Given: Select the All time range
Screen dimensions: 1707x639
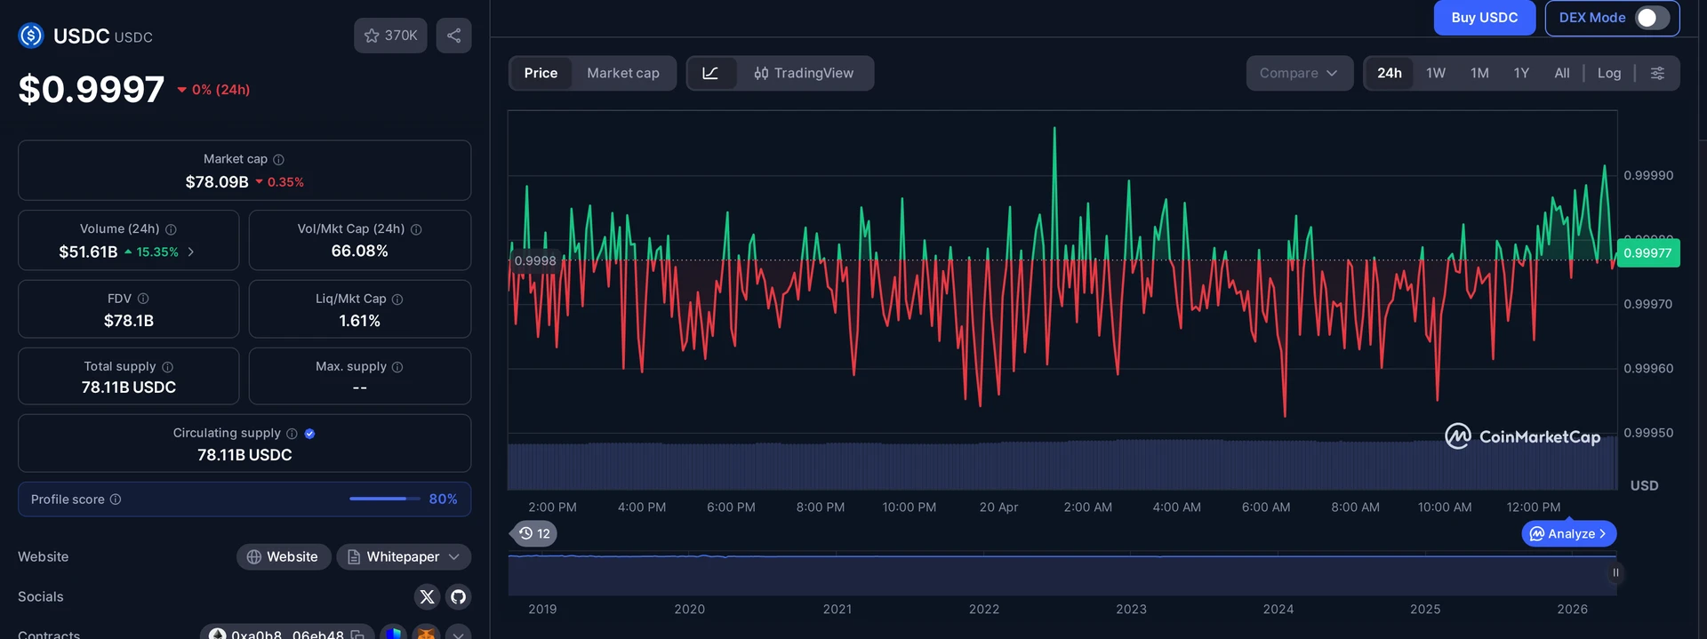Looking at the screenshot, I should [x=1561, y=73].
